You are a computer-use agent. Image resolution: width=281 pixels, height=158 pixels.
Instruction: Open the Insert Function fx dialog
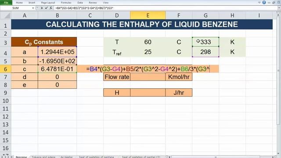[51, 8]
